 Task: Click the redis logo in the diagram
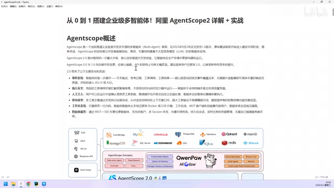(229, 143)
